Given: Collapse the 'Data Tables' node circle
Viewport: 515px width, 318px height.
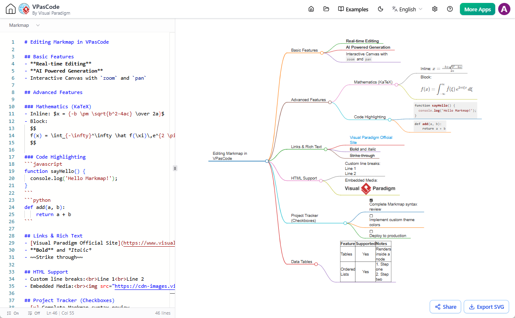Looking at the screenshot, I should point(316,264).
